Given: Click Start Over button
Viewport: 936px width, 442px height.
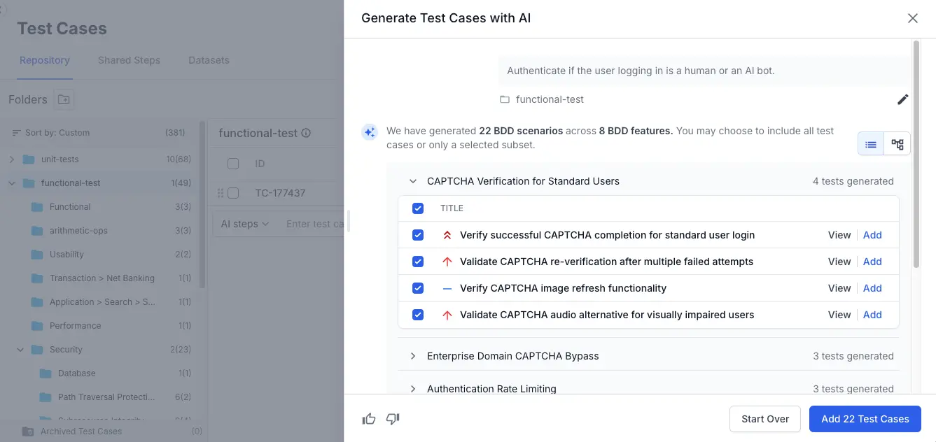Looking at the screenshot, I should click(765, 419).
